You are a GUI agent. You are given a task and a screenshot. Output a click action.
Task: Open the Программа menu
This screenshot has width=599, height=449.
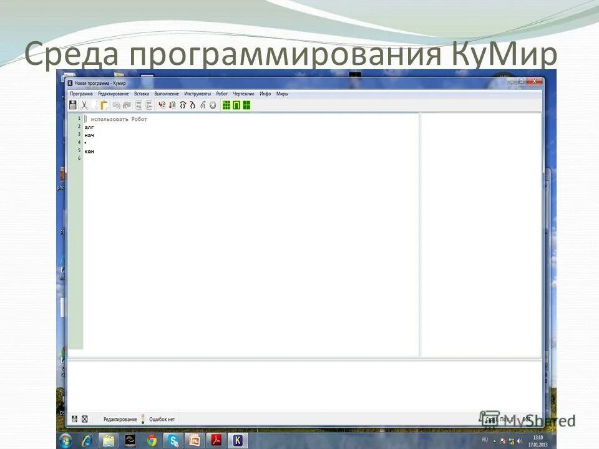[x=81, y=94]
